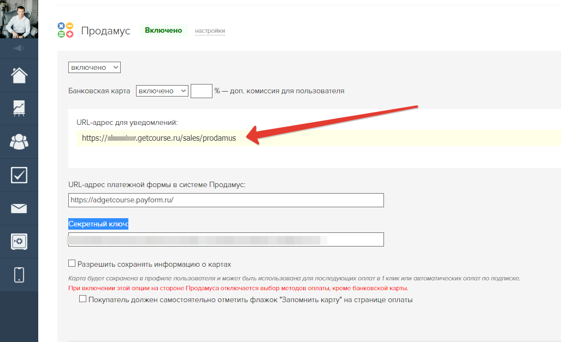The image size is (561, 342).
Task: Open the mobile phone icon in sidebar
Action: tap(19, 275)
